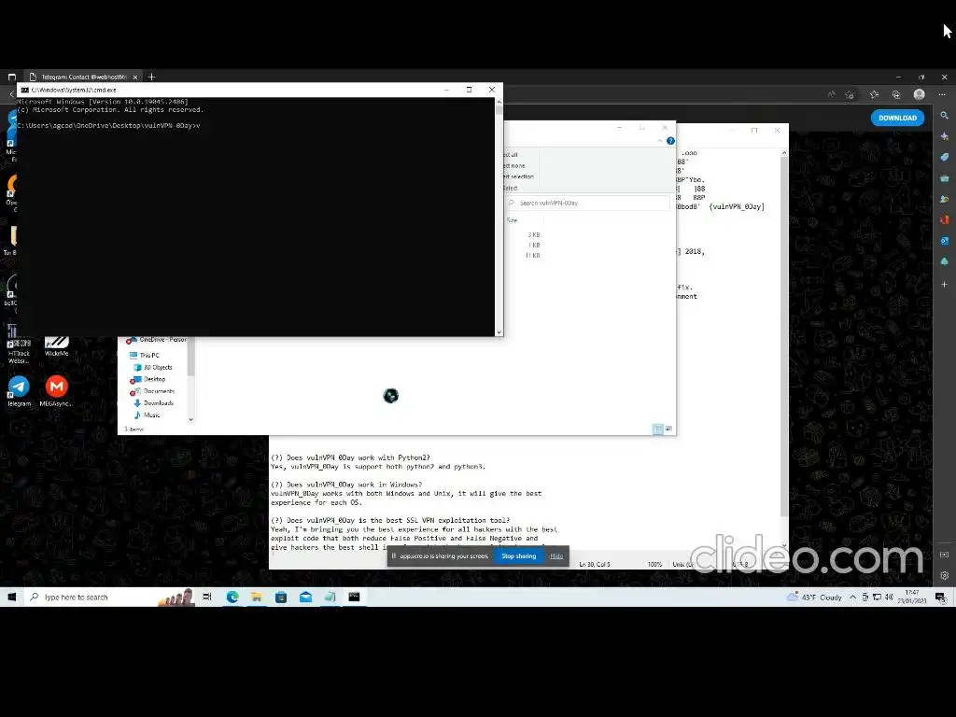The width and height of the screenshot is (956, 717).
Task: Open Task View on taskbar
Action: pyautogui.click(x=206, y=597)
